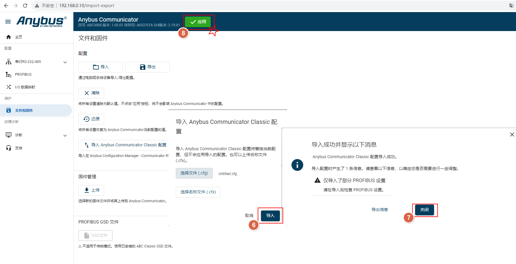Click the warning triangle beside PROFIBUS message
516x264 pixels.
pos(317,180)
